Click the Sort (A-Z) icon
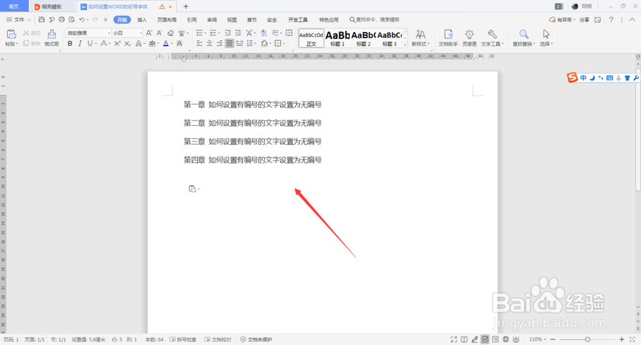The image size is (641, 345). tap(263, 33)
